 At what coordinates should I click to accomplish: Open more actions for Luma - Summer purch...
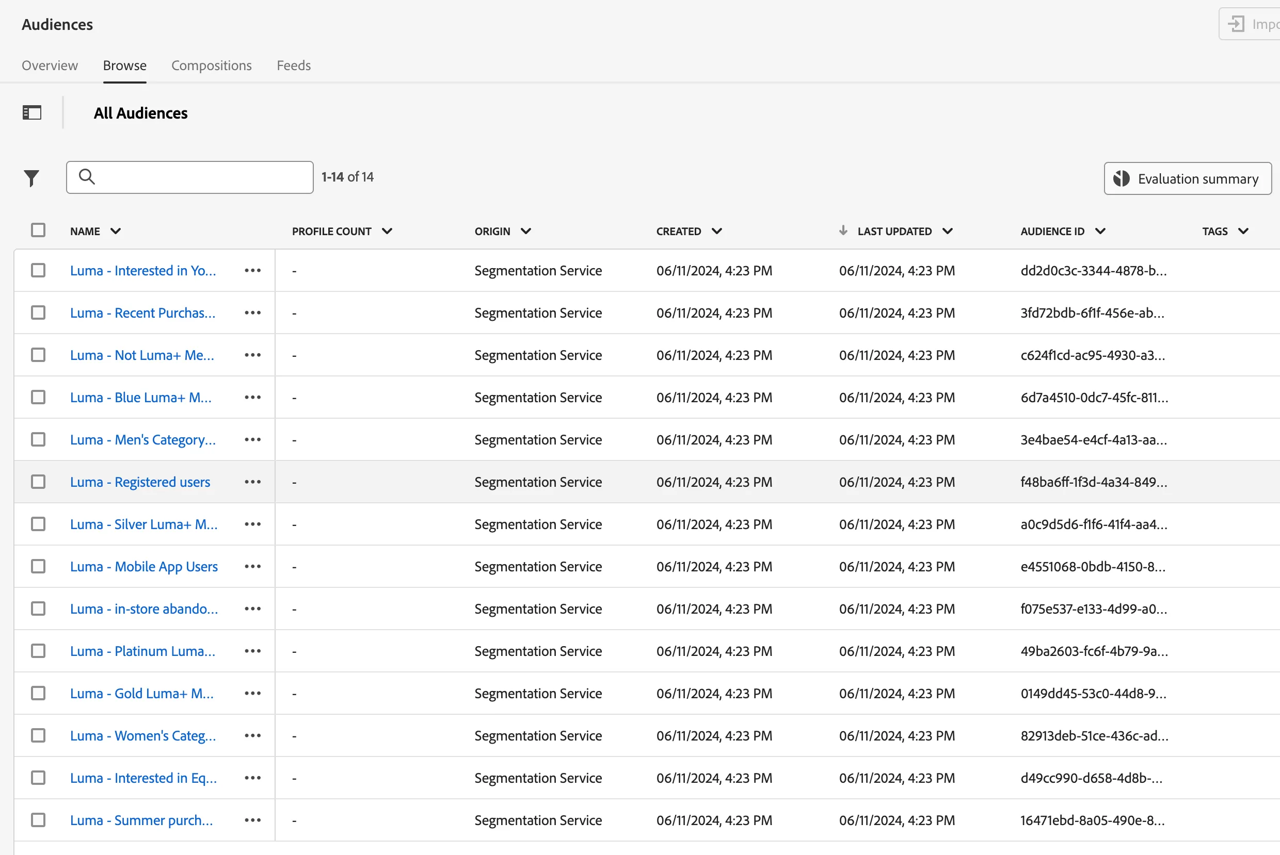point(252,820)
